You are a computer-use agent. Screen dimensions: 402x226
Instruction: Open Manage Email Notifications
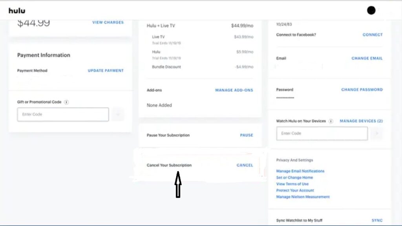point(300,171)
